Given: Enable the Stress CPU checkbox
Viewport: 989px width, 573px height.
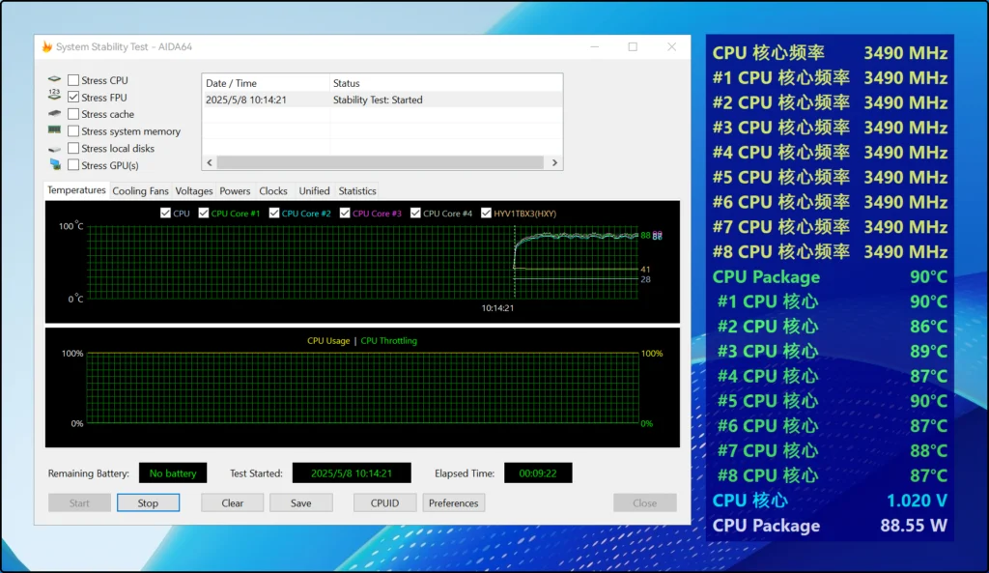Looking at the screenshot, I should [73, 80].
